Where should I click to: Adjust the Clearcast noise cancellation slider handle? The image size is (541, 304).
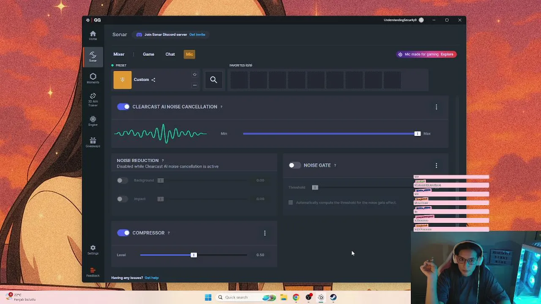coord(418,134)
